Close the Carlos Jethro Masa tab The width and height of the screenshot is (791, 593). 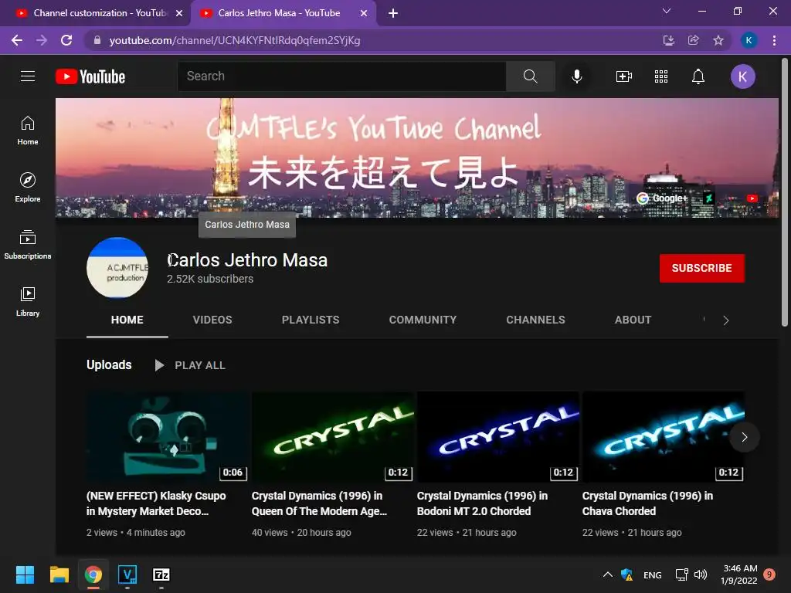coord(363,14)
